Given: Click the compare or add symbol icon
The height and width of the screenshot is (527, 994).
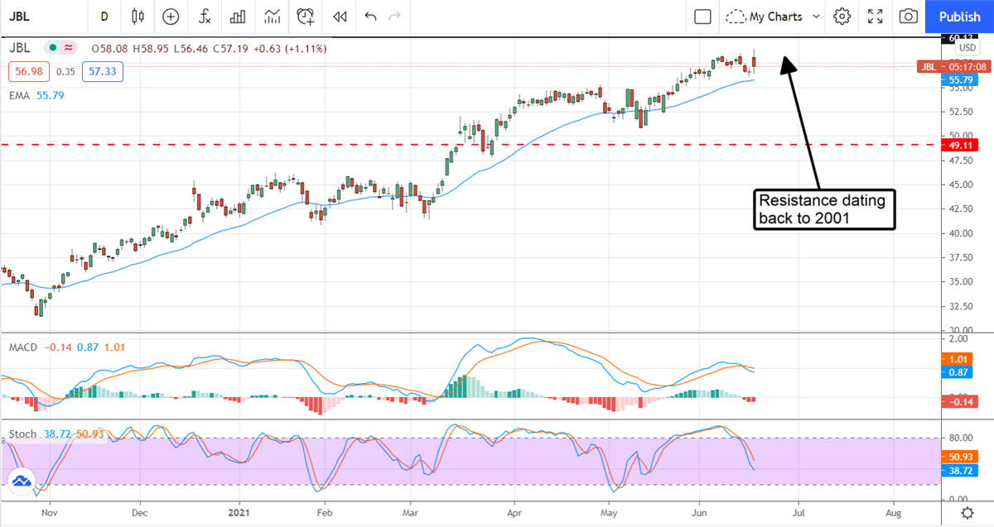Looking at the screenshot, I should [x=171, y=17].
